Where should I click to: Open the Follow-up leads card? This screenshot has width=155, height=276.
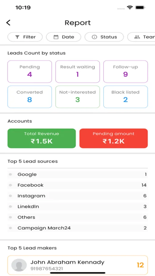(126, 72)
